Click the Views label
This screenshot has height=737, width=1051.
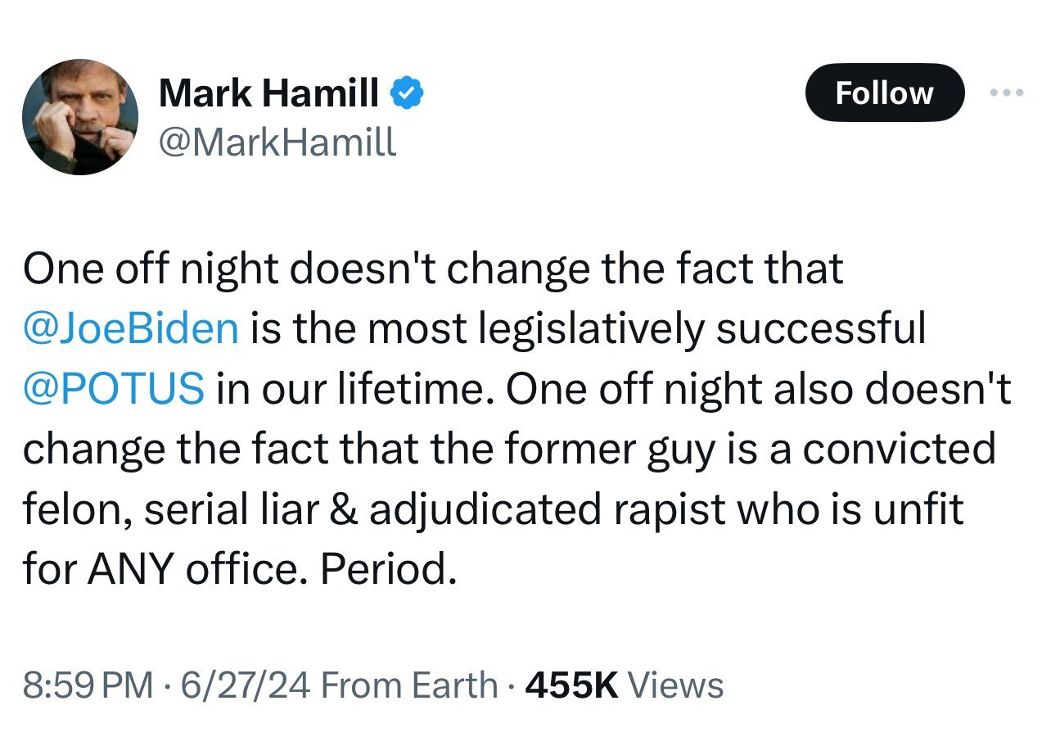tap(675, 685)
